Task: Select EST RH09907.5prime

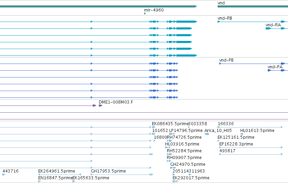Action: tap(184, 158)
